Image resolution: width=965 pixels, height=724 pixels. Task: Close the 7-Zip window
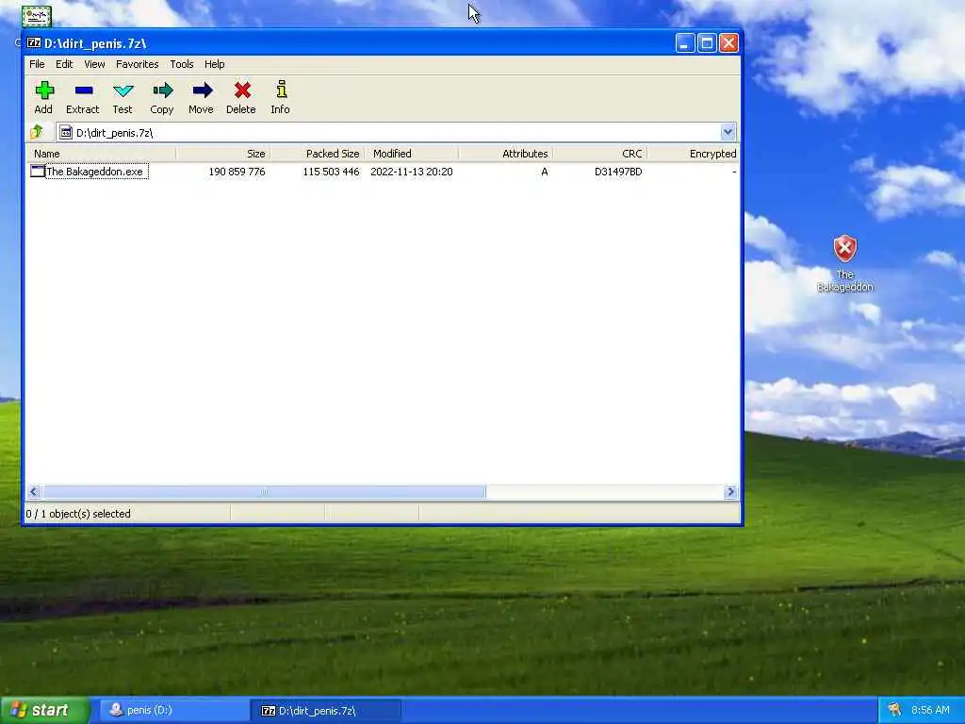click(x=728, y=43)
